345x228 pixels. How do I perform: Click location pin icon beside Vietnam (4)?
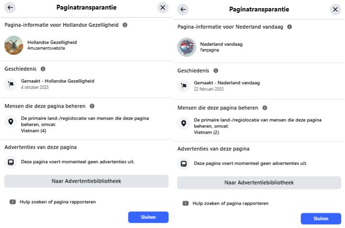[11, 122]
